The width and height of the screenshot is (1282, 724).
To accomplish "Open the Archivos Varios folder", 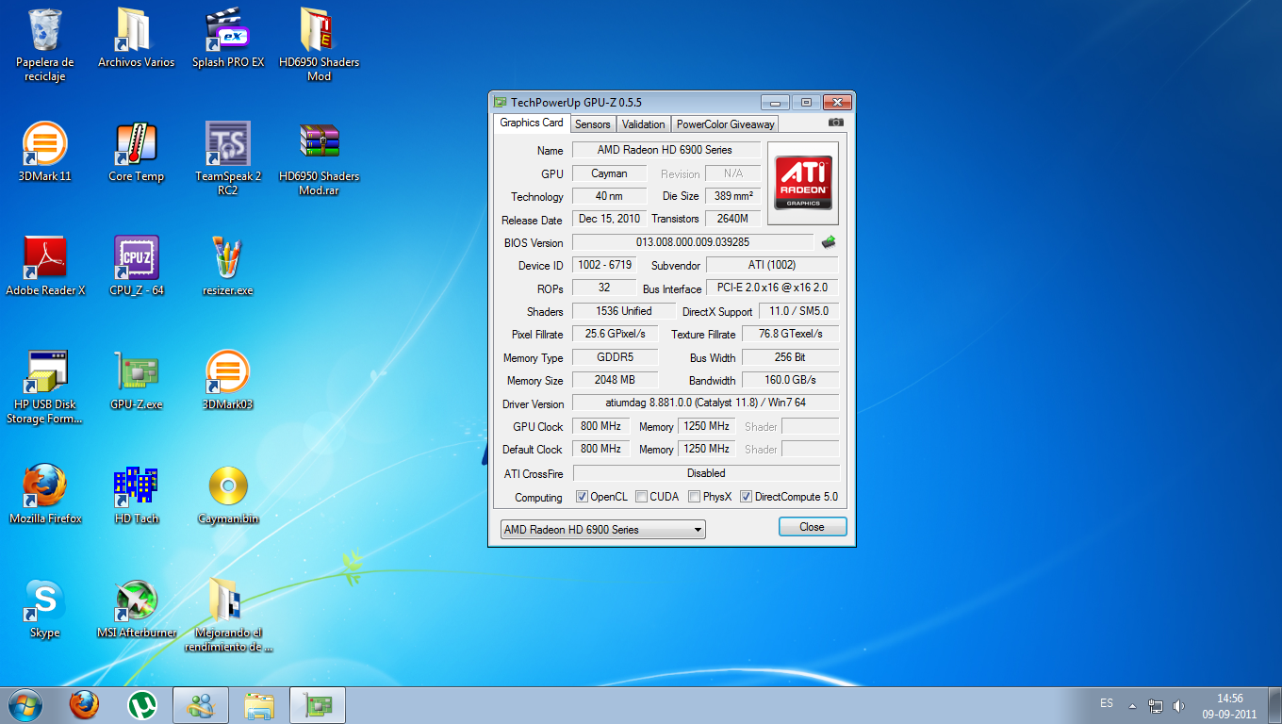I will click(136, 38).
